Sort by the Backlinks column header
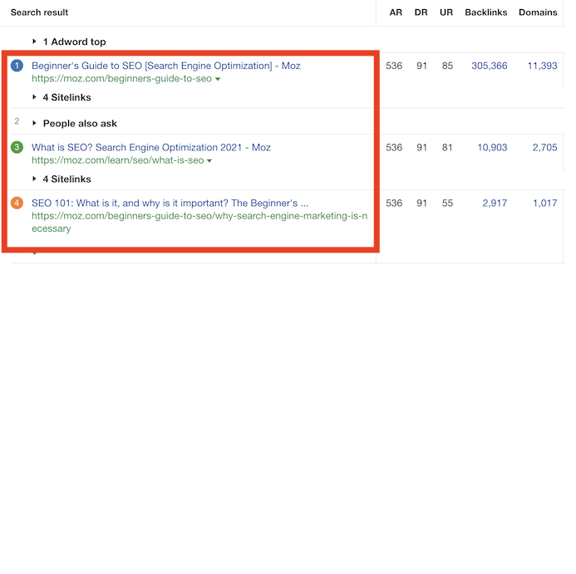Image resolution: width=576 pixels, height=574 pixels. (x=486, y=12)
